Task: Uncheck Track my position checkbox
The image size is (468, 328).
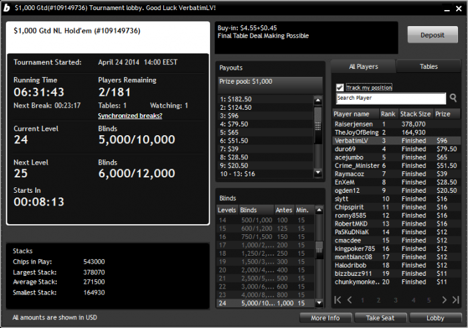Action: [340, 88]
